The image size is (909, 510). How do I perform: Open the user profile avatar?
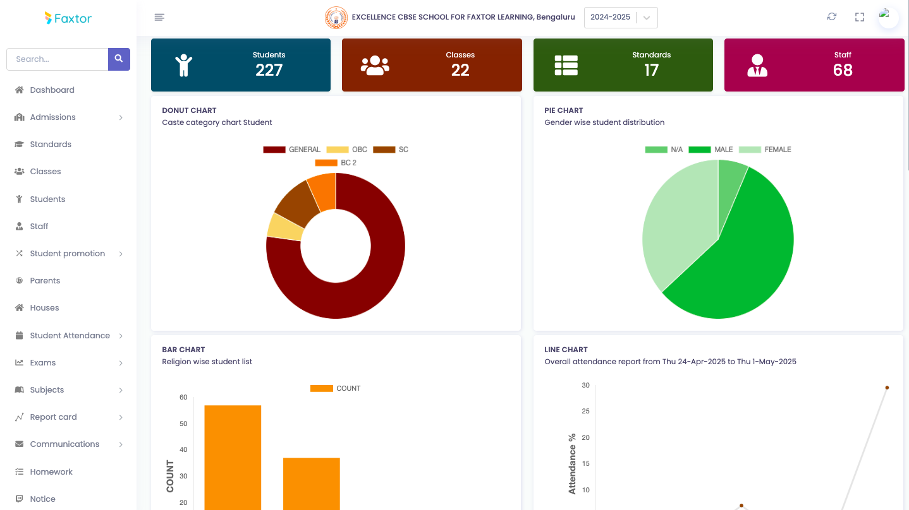click(888, 17)
